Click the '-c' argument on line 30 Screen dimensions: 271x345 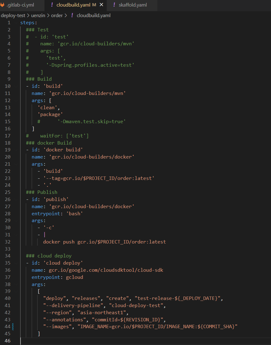(49, 228)
